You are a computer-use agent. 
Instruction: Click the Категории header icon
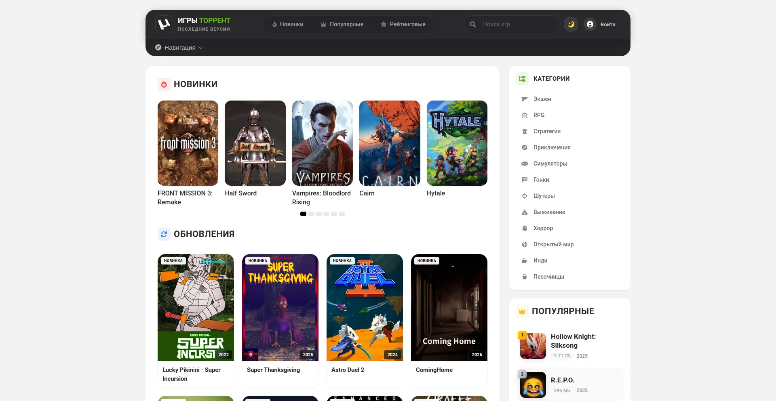(522, 79)
